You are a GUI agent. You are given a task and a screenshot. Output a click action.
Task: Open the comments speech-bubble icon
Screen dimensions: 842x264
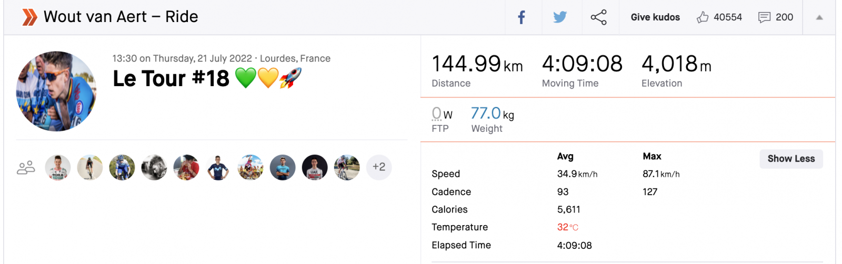[764, 17]
